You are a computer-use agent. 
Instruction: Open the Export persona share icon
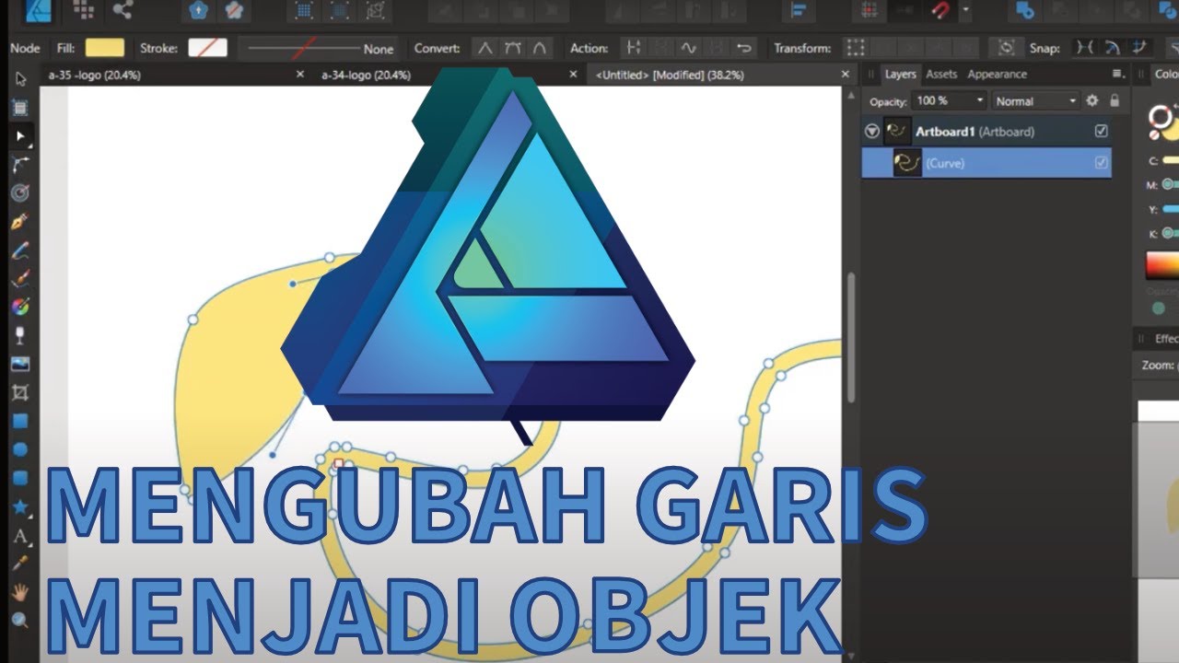click(122, 10)
